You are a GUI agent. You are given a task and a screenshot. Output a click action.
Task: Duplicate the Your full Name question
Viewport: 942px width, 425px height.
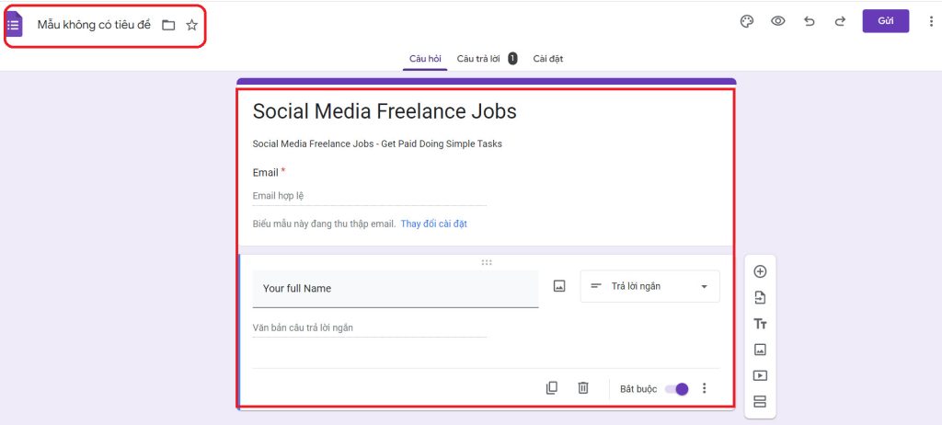[x=552, y=388]
